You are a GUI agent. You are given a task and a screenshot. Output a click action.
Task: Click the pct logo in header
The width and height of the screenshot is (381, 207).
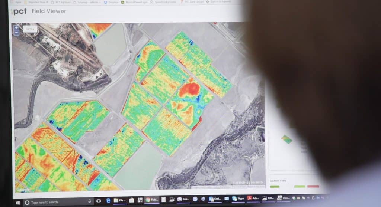click(19, 11)
